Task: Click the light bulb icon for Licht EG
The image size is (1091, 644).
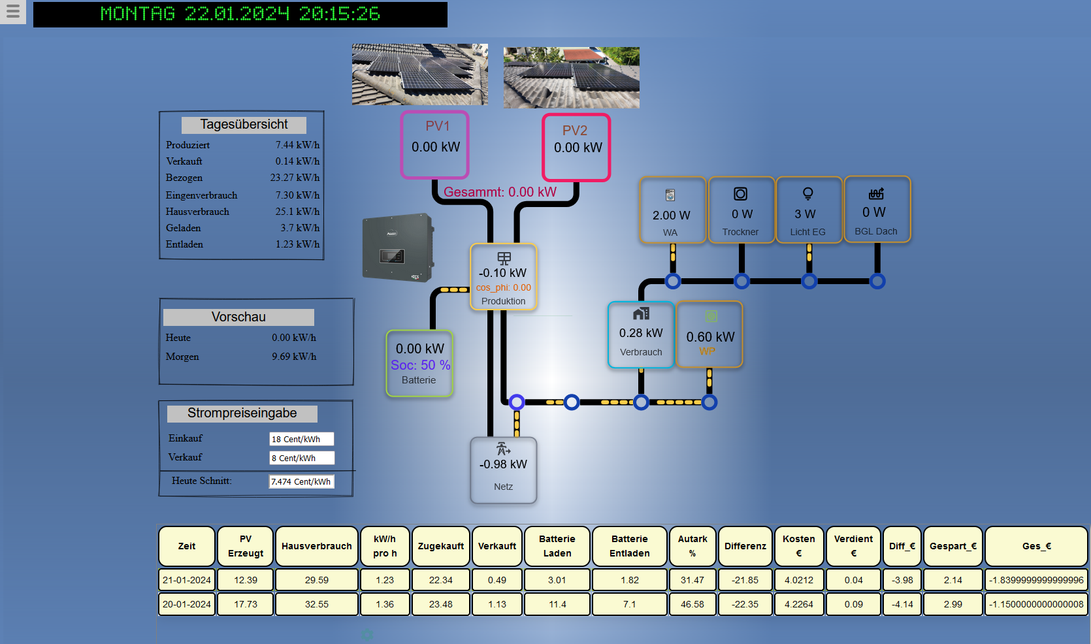Action: click(x=808, y=194)
